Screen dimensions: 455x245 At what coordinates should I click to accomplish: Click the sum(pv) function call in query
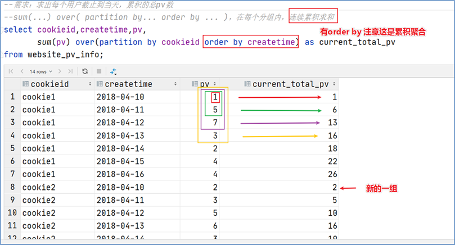[53, 42]
